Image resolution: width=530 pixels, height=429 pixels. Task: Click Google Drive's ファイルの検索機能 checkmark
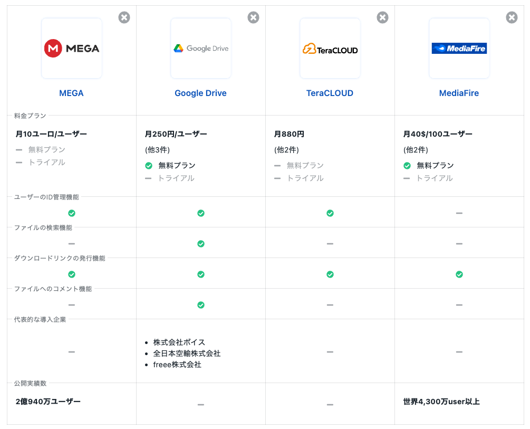201,244
